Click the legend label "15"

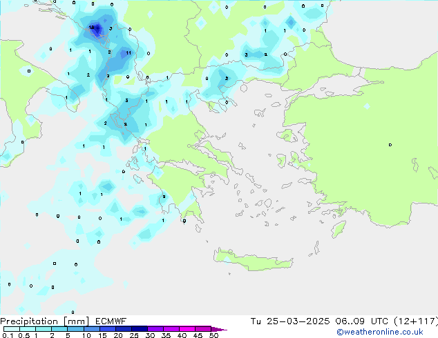point(102,335)
